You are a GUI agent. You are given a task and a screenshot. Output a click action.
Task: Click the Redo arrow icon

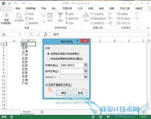[23, 3]
